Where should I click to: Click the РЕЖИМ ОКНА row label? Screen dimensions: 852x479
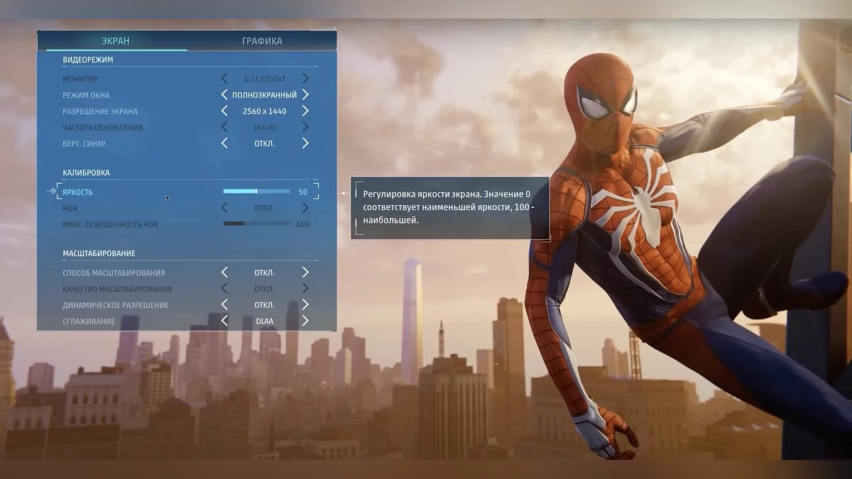point(86,95)
